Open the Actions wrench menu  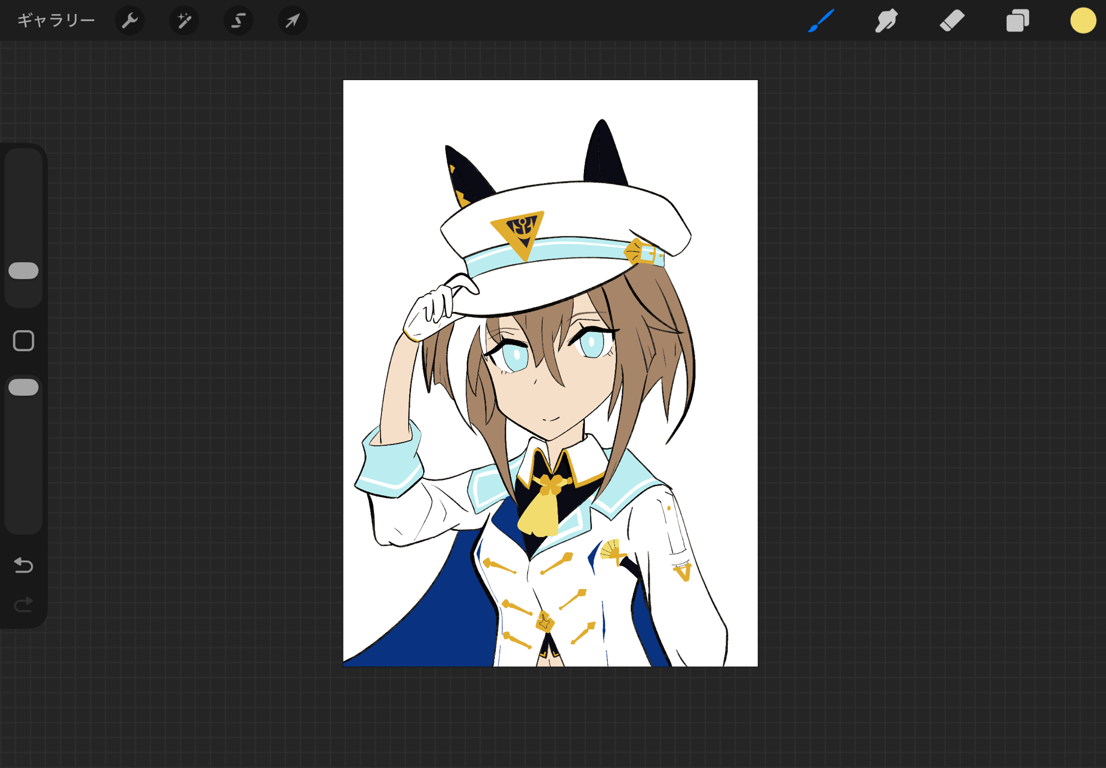pos(129,20)
